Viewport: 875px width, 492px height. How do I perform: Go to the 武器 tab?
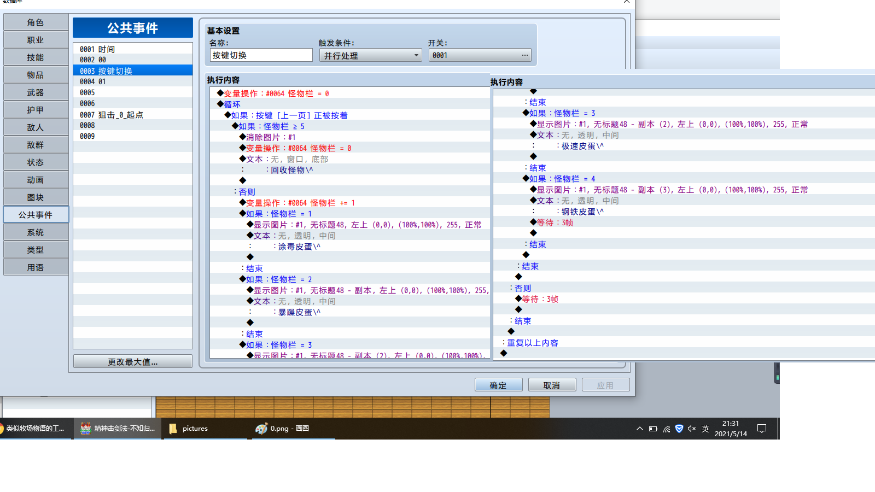click(36, 92)
